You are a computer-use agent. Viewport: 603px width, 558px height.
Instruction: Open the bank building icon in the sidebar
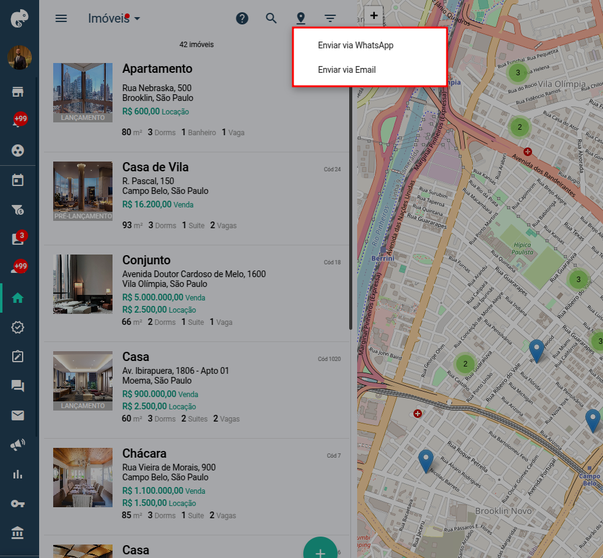[18, 533]
